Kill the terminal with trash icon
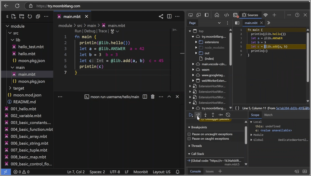 (x=153, y=97)
